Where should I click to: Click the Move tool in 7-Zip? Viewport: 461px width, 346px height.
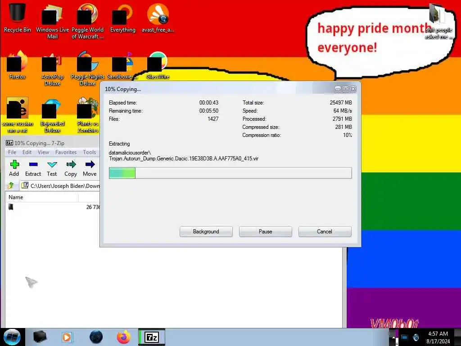90,168
